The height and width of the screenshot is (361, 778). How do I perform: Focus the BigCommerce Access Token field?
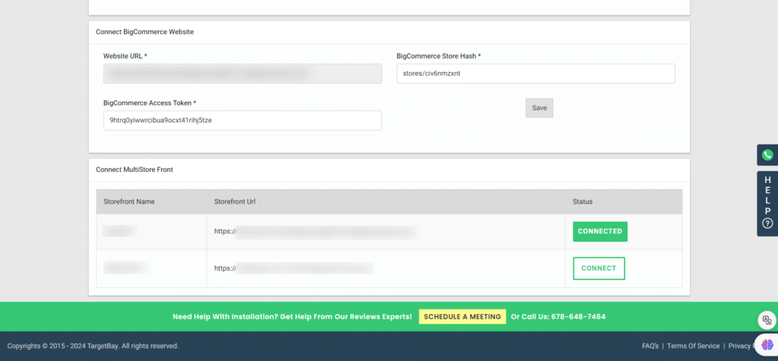coord(242,120)
